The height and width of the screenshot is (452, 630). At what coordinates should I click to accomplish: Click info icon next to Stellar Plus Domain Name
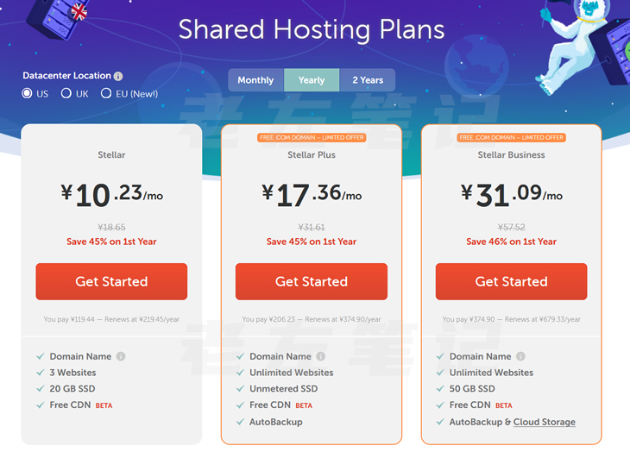[x=321, y=356]
